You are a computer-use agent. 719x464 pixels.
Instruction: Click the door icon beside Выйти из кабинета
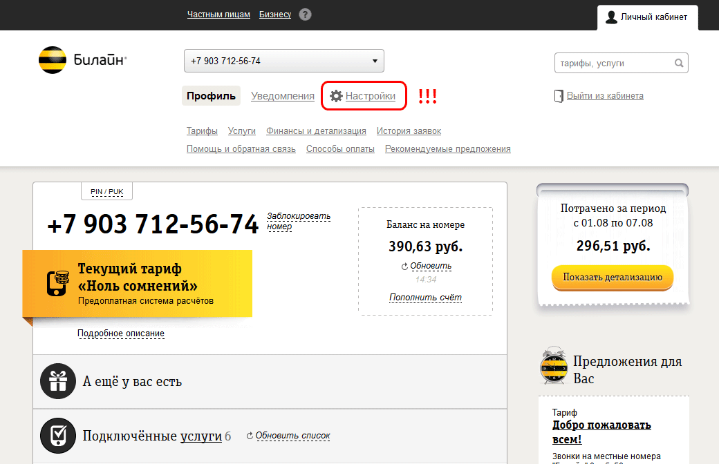coord(559,96)
